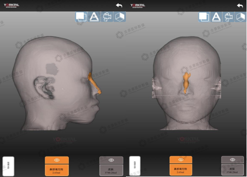The image size is (247, 177).
Task: Open the camera view tool in right panel
Action: click(228, 17)
